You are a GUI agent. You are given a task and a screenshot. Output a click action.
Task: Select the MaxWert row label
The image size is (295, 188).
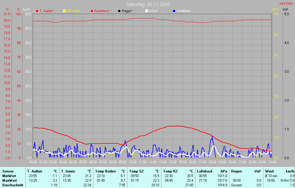(x=10, y=181)
